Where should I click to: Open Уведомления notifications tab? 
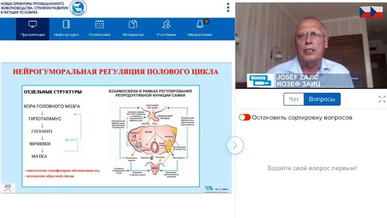200,29
